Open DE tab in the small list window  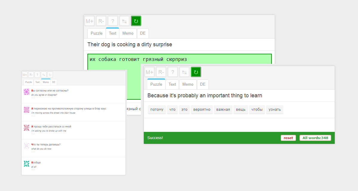(x=54, y=82)
